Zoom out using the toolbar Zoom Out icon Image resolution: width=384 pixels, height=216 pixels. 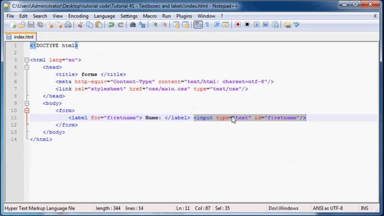tap(164, 25)
